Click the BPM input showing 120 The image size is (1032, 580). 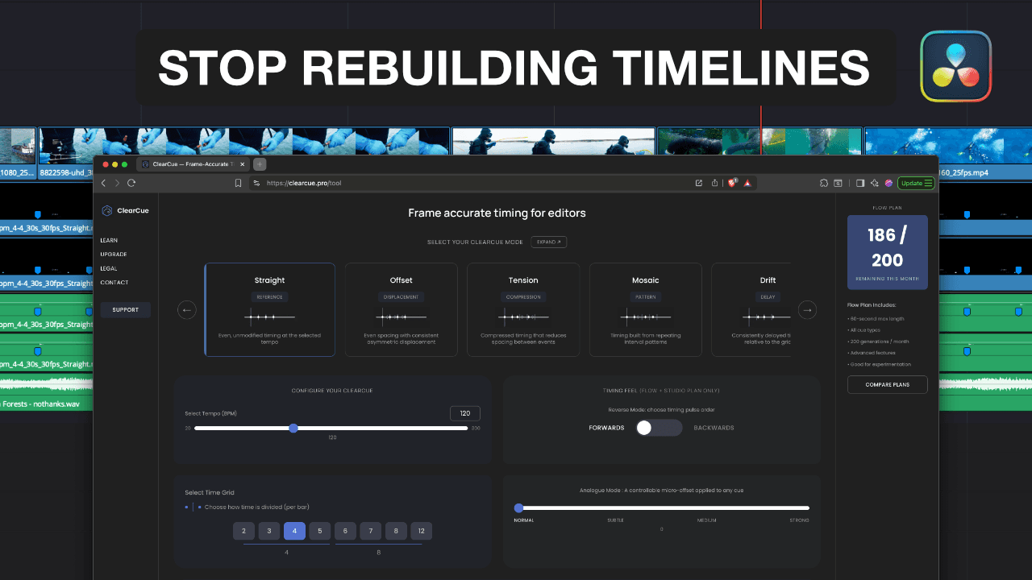[x=464, y=412]
